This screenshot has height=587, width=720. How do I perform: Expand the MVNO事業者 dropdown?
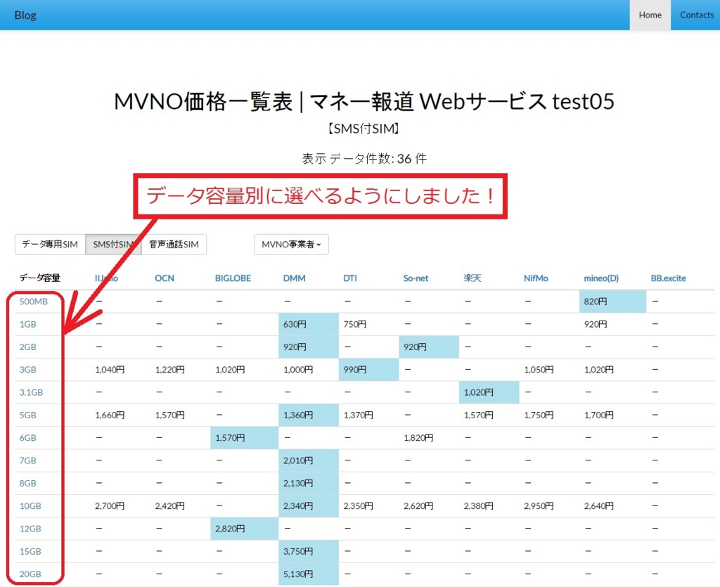[x=291, y=244]
